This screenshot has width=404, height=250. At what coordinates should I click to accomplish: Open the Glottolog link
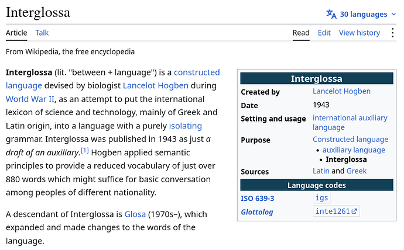257,212
